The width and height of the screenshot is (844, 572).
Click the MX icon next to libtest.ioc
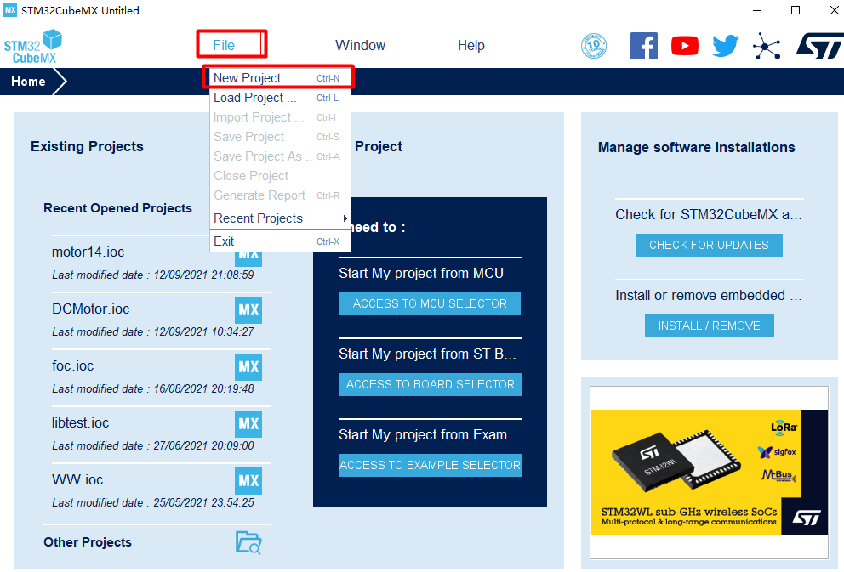pyautogui.click(x=248, y=424)
